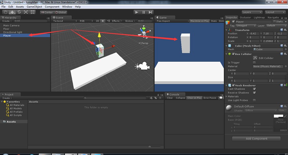The image size is (288, 155).
Task: Click the Clear button in Console
Action: (170, 98)
